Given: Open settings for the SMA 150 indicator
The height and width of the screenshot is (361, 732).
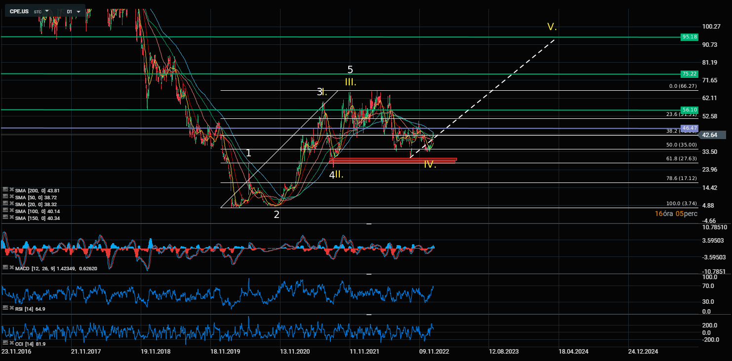Looking at the screenshot, I should click(x=5, y=217).
